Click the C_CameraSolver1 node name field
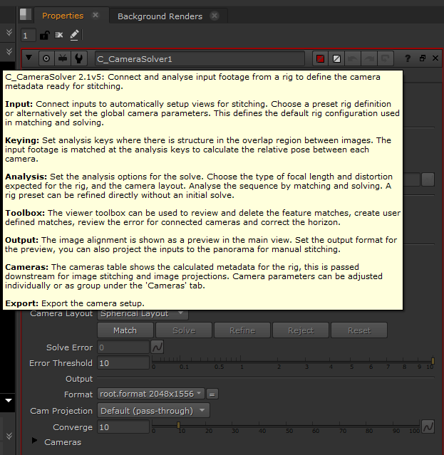The width and height of the screenshot is (444, 455). click(200, 59)
